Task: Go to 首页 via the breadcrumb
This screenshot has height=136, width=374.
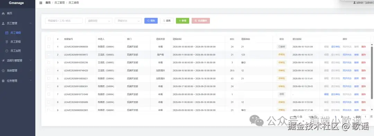Action: pyautogui.click(x=48, y=3)
